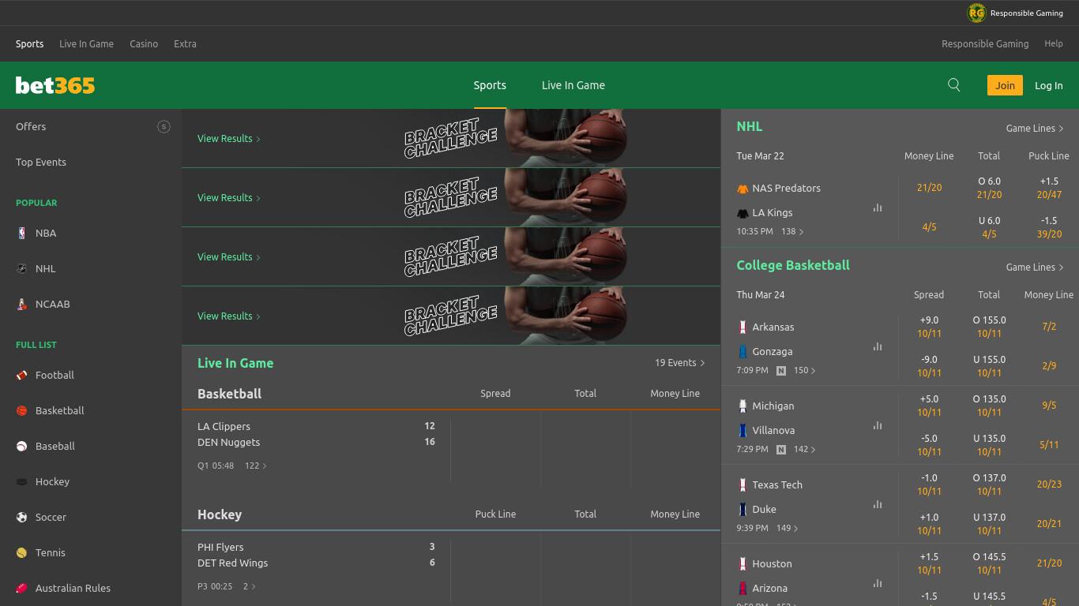Select LA Kings money line 4/5

929,227
